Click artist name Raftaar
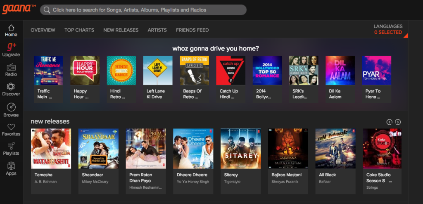Image resolution: width=423 pixels, height=204 pixels. (325, 182)
